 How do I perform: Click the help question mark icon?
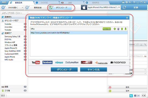tap(134, 2)
